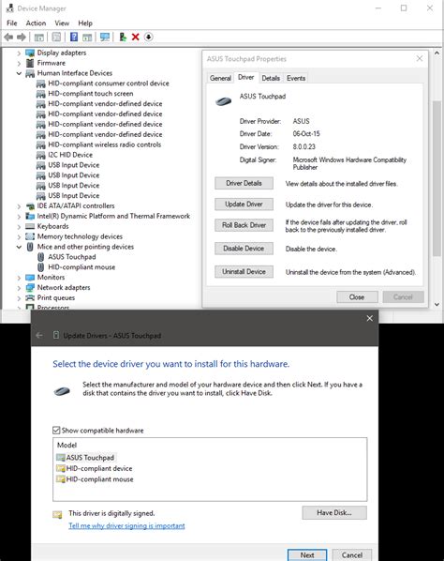Click the Uninstall Device button

[244, 271]
